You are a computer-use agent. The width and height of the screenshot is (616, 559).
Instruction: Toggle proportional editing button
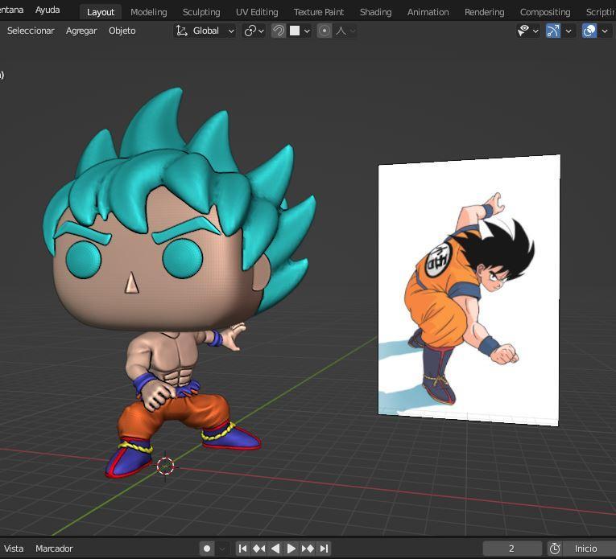tap(325, 31)
